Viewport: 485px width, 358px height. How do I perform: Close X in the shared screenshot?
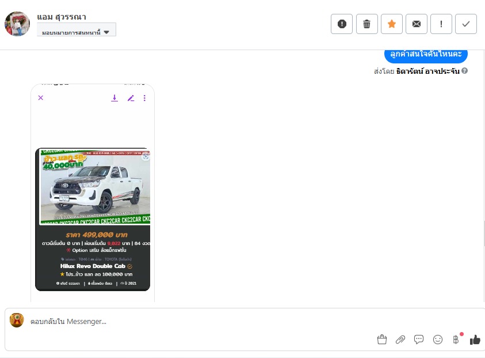tap(40, 98)
